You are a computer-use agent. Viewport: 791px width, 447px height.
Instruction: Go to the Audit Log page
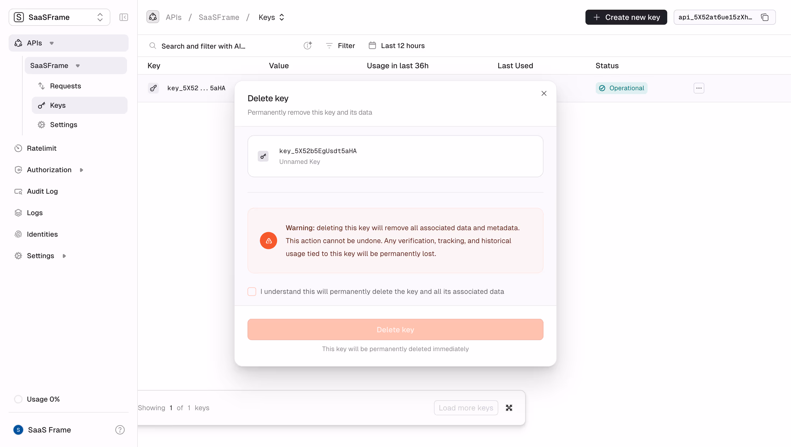pos(42,191)
